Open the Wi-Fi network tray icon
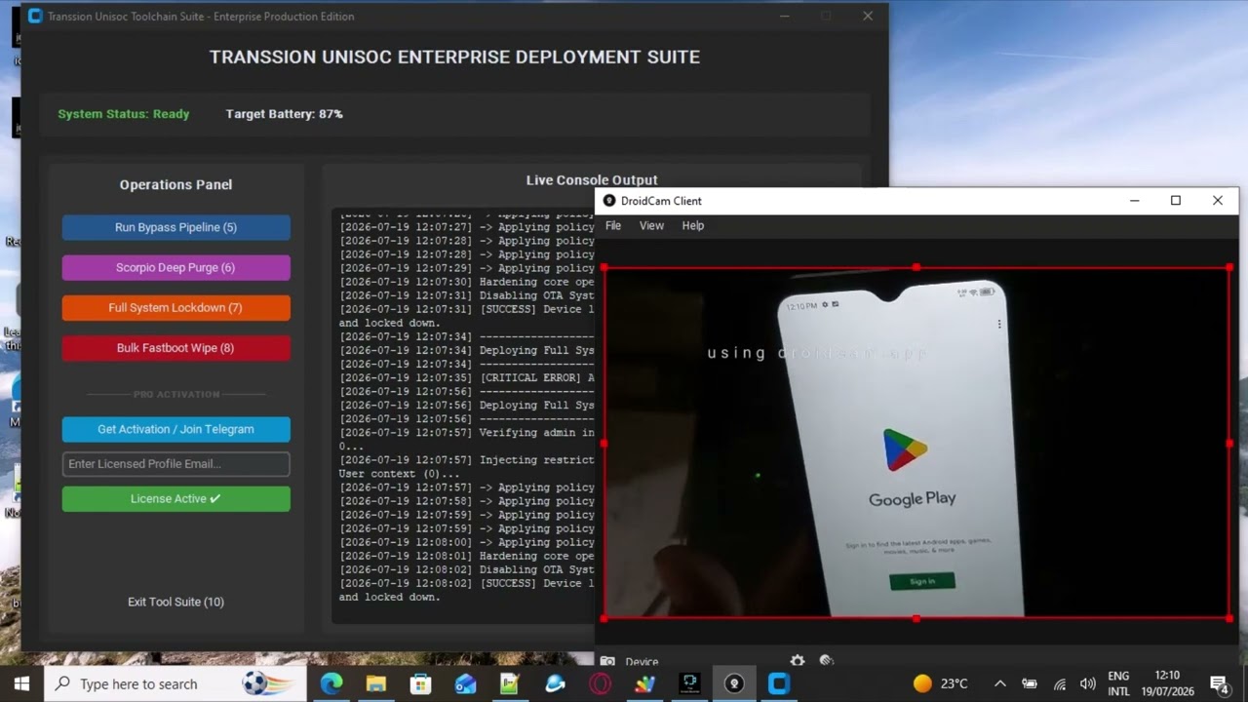The height and width of the screenshot is (702, 1248). (1059, 683)
